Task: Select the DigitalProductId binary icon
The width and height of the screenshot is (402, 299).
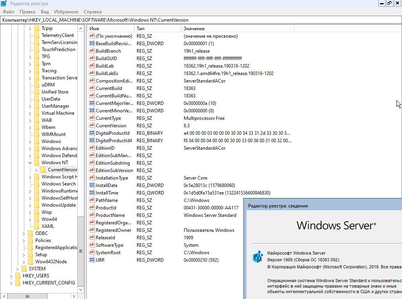Action: point(92,133)
